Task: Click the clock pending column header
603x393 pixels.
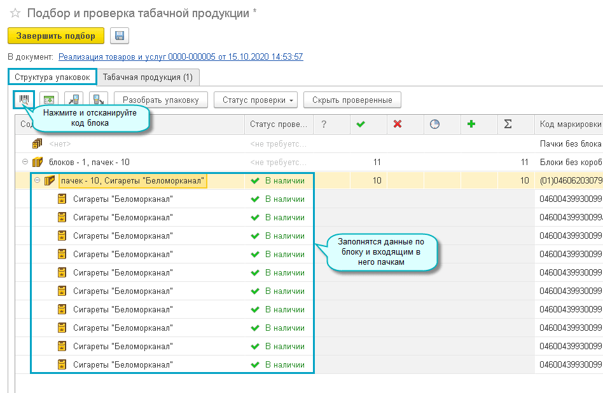Action: pyautogui.click(x=434, y=124)
